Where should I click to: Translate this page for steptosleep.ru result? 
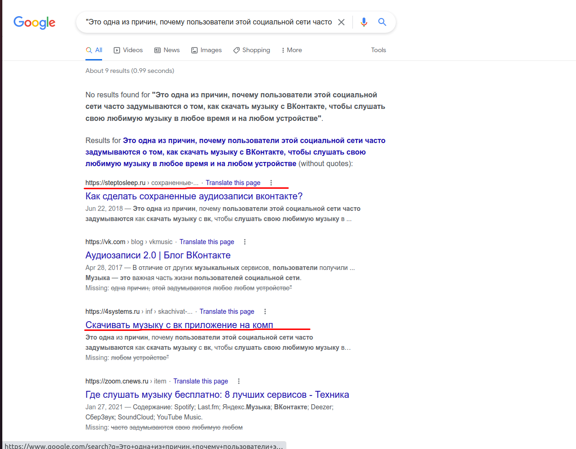click(x=233, y=183)
